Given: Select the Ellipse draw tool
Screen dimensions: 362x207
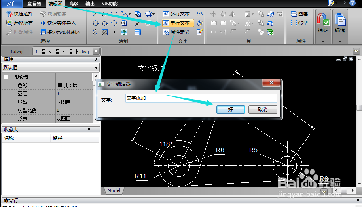Looking at the screenshot, I should (104, 23).
